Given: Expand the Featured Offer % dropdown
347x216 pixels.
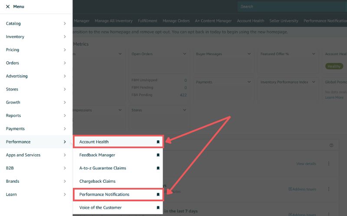Looking at the screenshot, I should pos(314,54).
